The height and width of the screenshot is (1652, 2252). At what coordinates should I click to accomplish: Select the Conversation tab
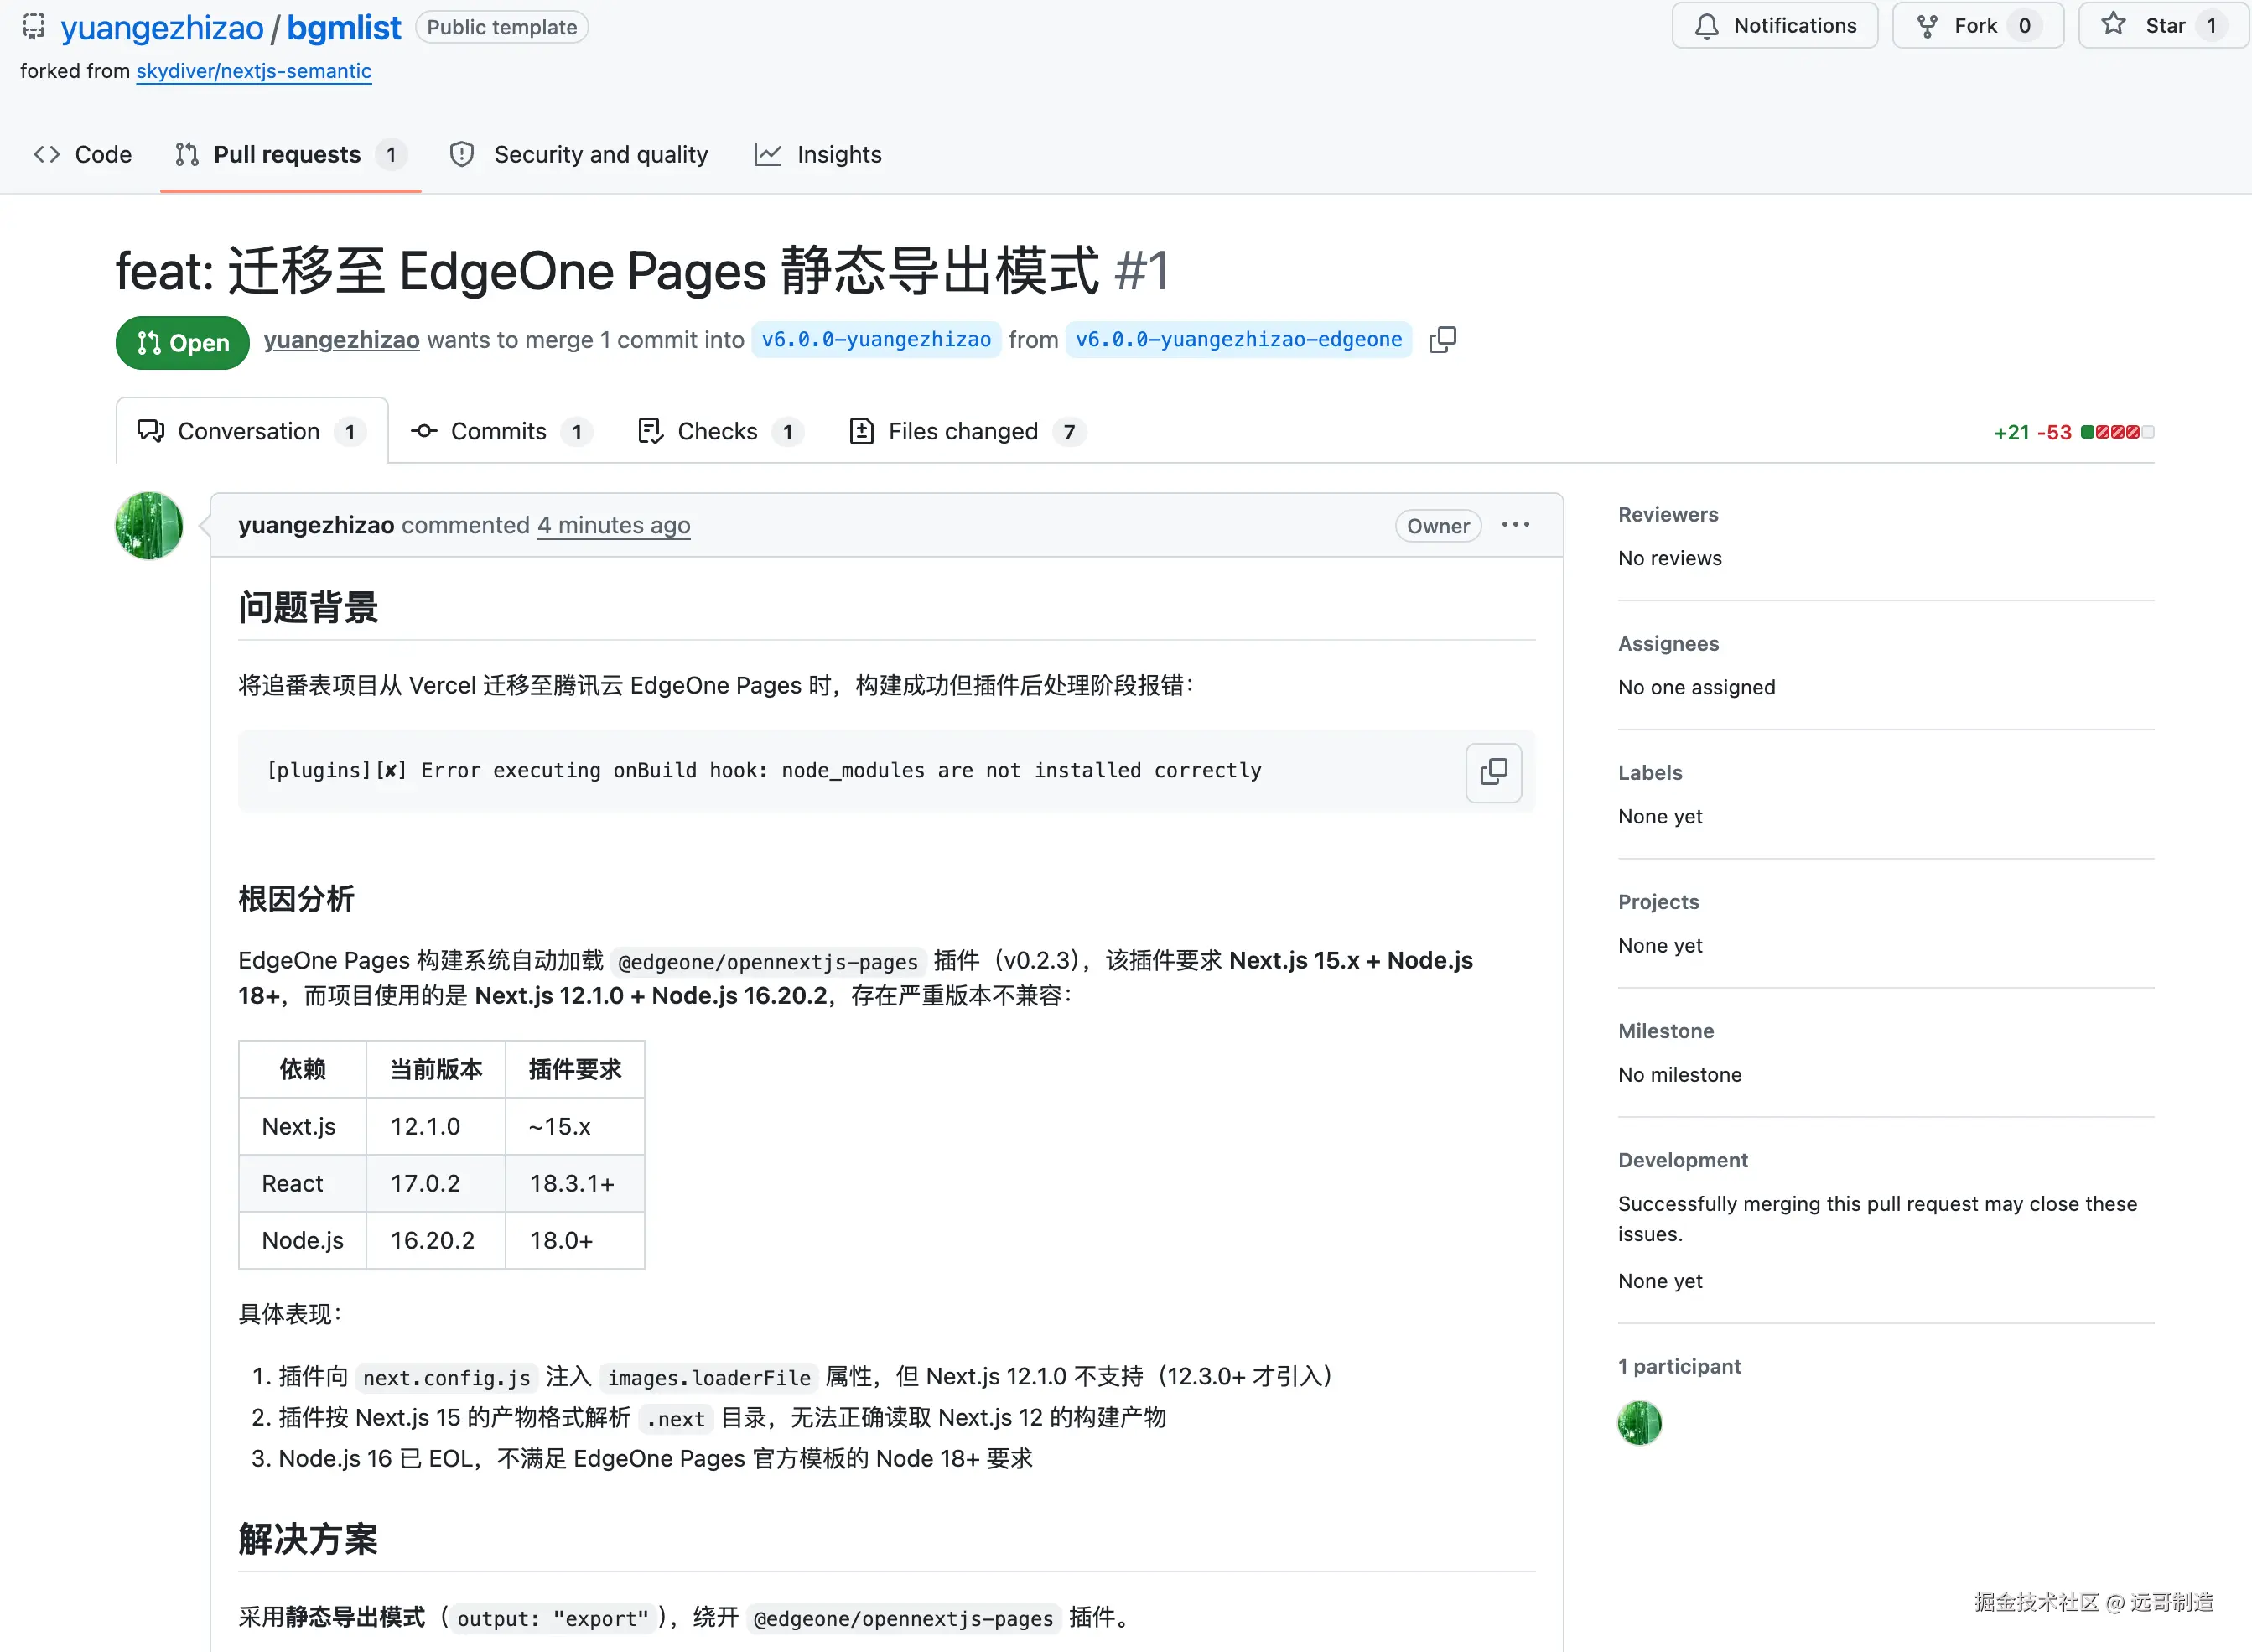coord(252,431)
